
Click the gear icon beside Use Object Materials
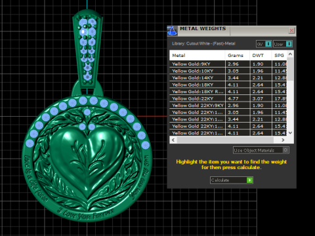point(285,150)
